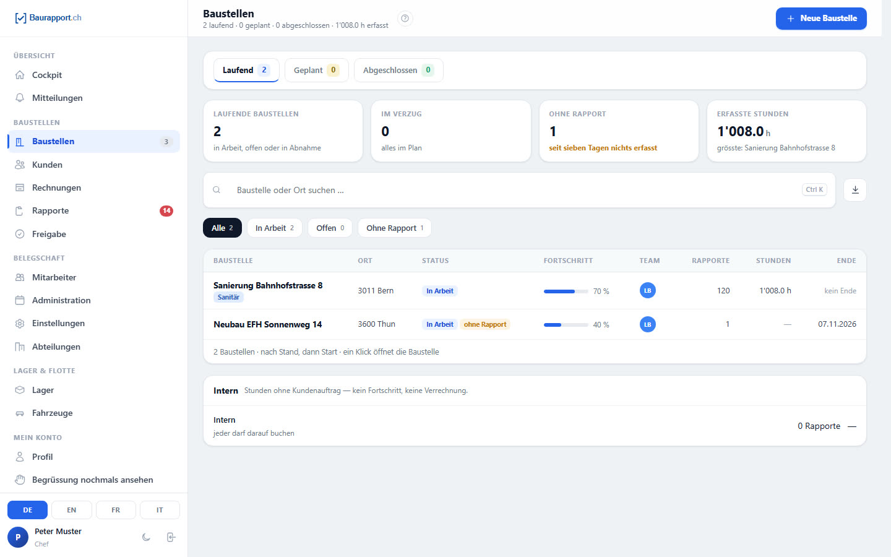Click the Baurapport.ch logo
This screenshot has height=557, width=891.
(48, 18)
